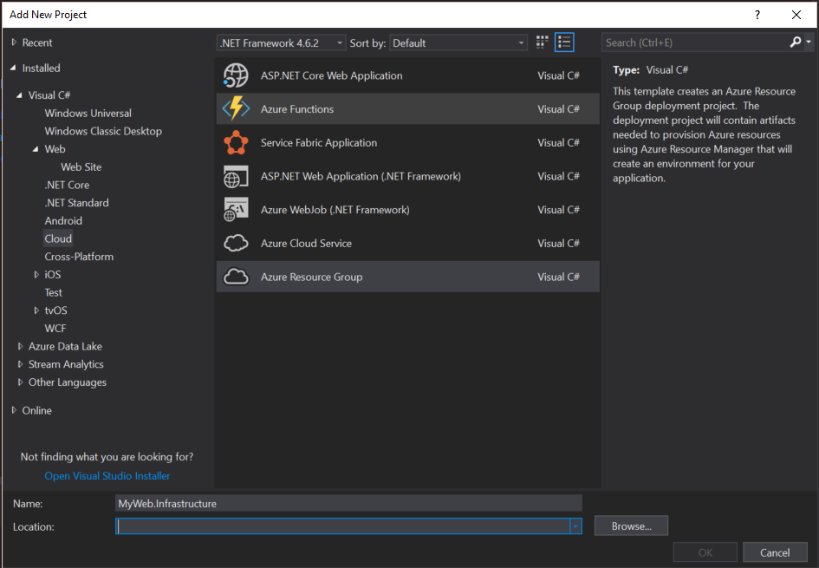Viewport: 819px width, 568px height.
Task: Click the Azure WebJob template icon
Action: [x=236, y=210]
